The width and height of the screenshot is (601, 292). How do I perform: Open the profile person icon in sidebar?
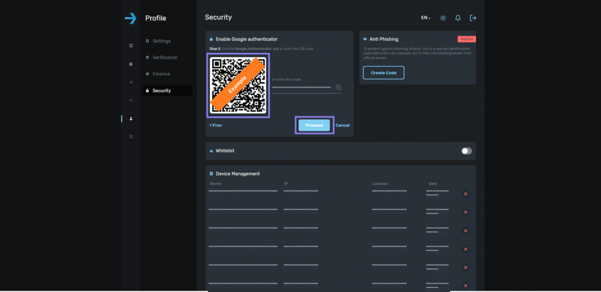coord(131,119)
